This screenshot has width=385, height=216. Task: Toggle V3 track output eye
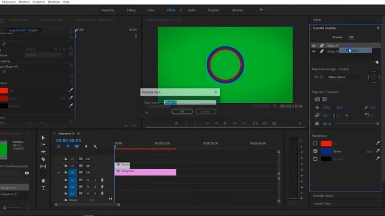tap(88, 159)
